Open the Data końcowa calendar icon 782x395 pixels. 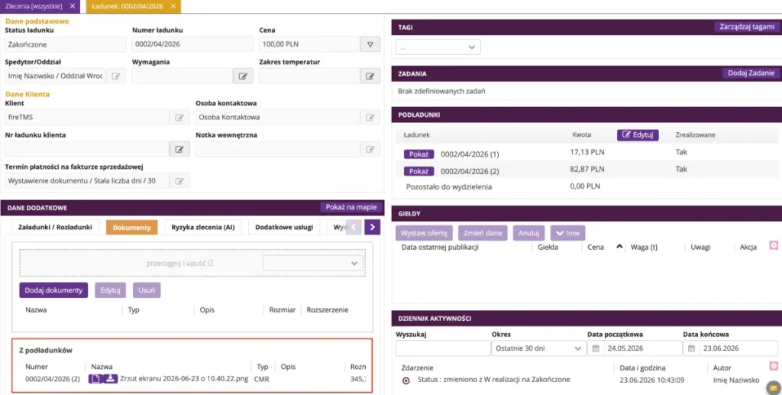tap(691, 348)
